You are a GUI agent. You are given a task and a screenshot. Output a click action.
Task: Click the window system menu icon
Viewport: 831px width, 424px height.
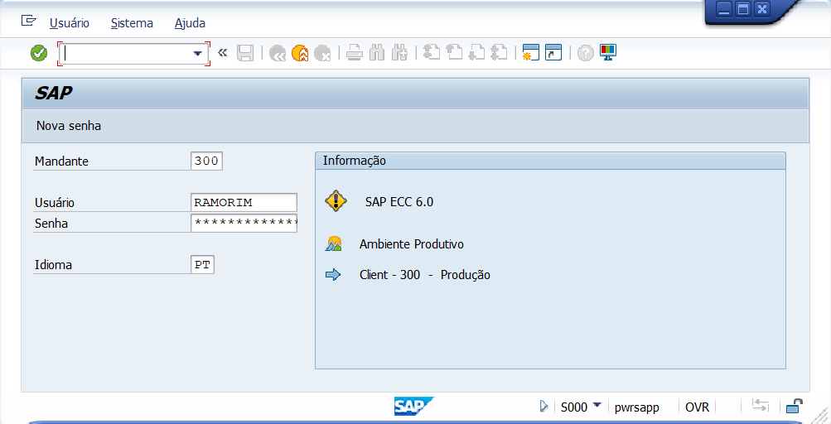pos(29,21)
